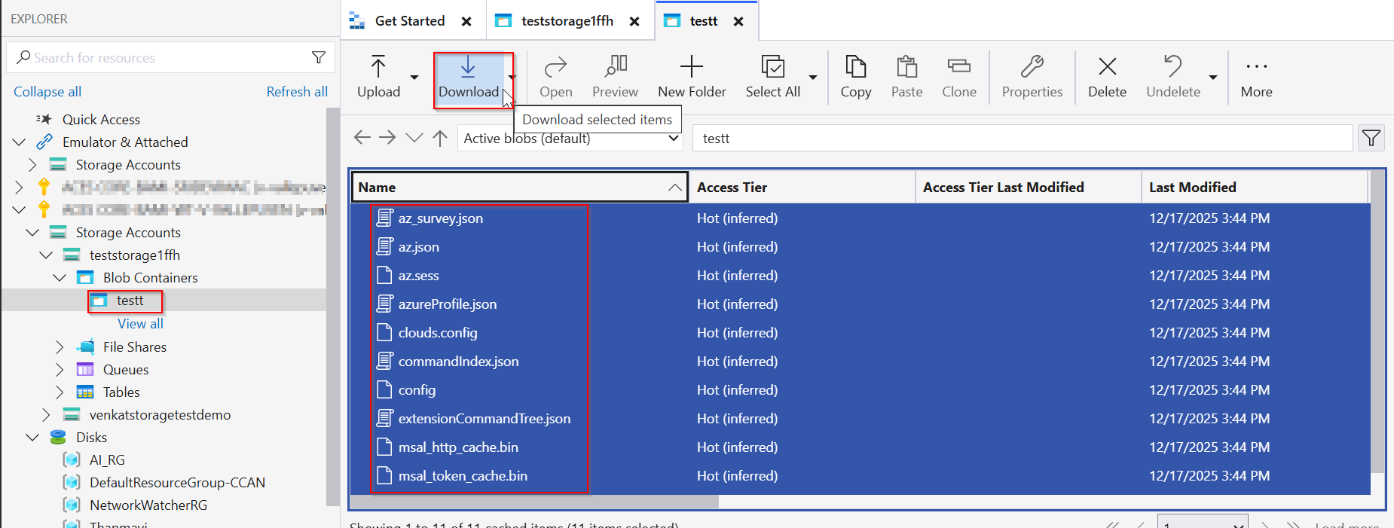This screenshot has height=528, width=1394.
Task: Click the Clone toolbar button
Action: [x=958, y=77]
